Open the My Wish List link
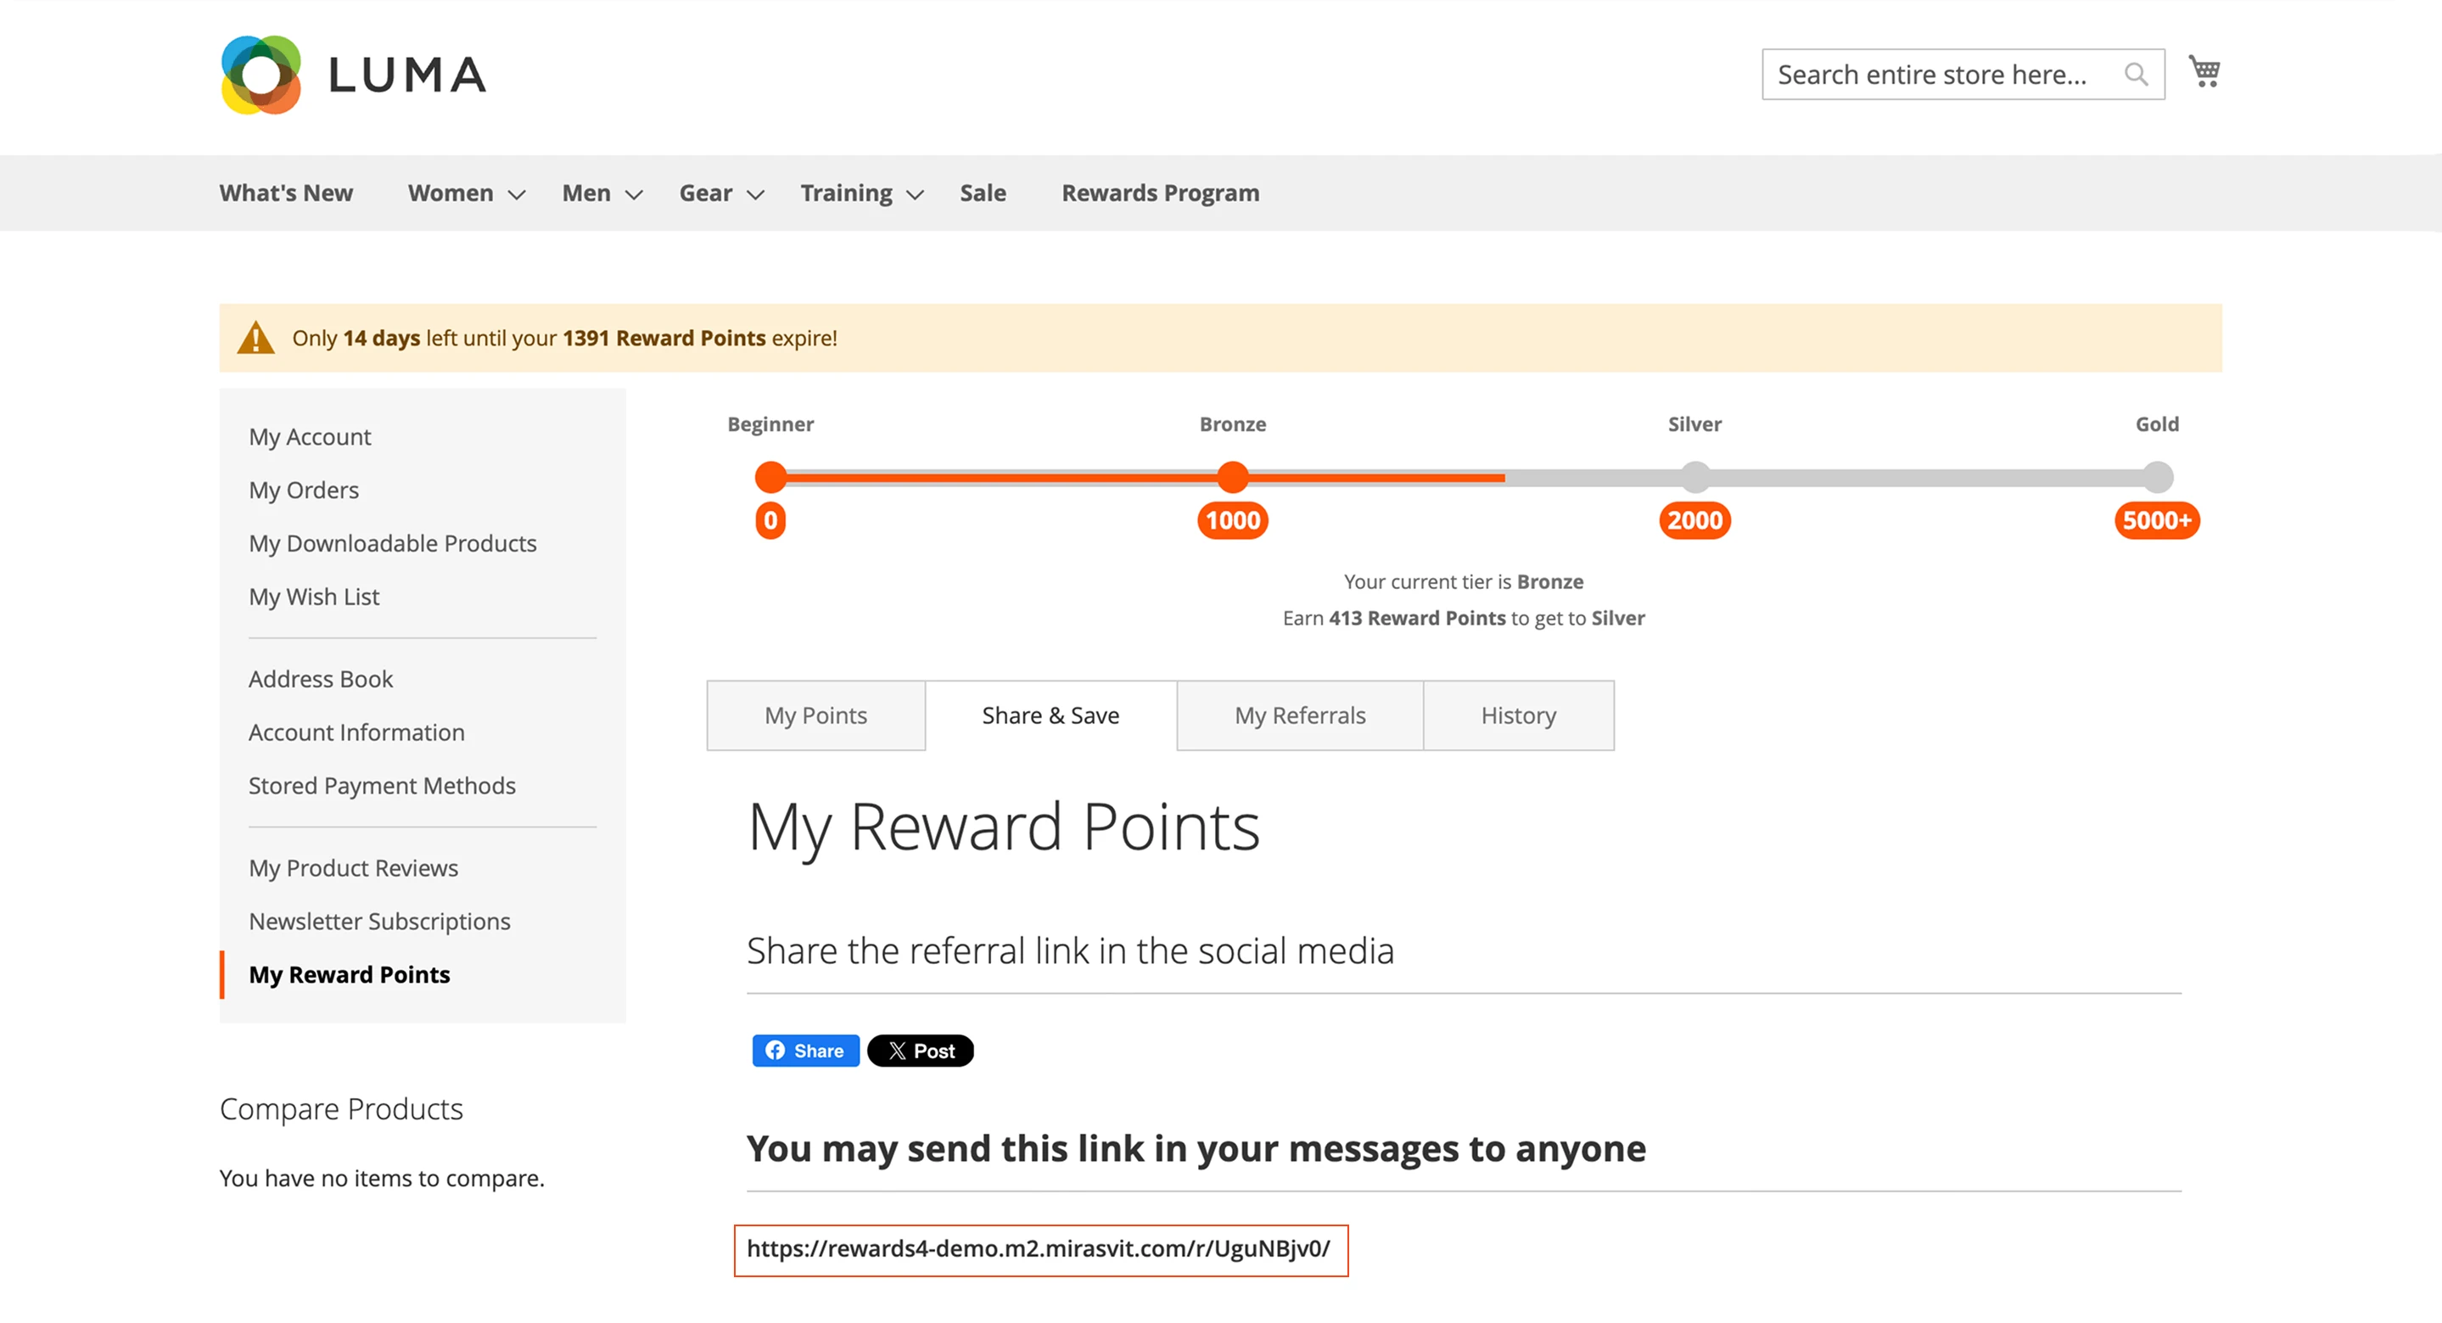 (314, 597)
